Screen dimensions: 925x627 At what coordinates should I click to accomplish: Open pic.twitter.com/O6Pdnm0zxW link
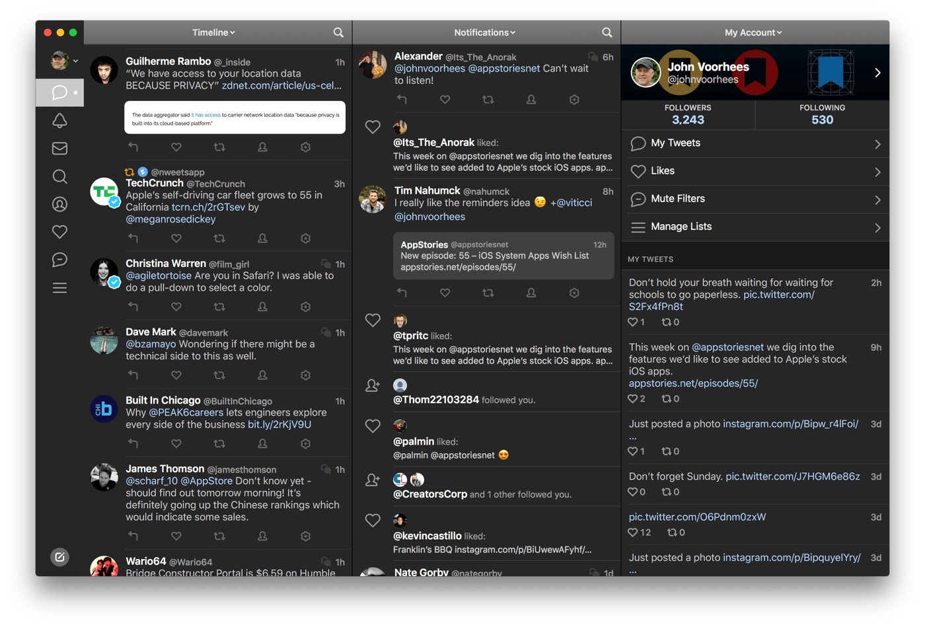[x=697, y=517]
